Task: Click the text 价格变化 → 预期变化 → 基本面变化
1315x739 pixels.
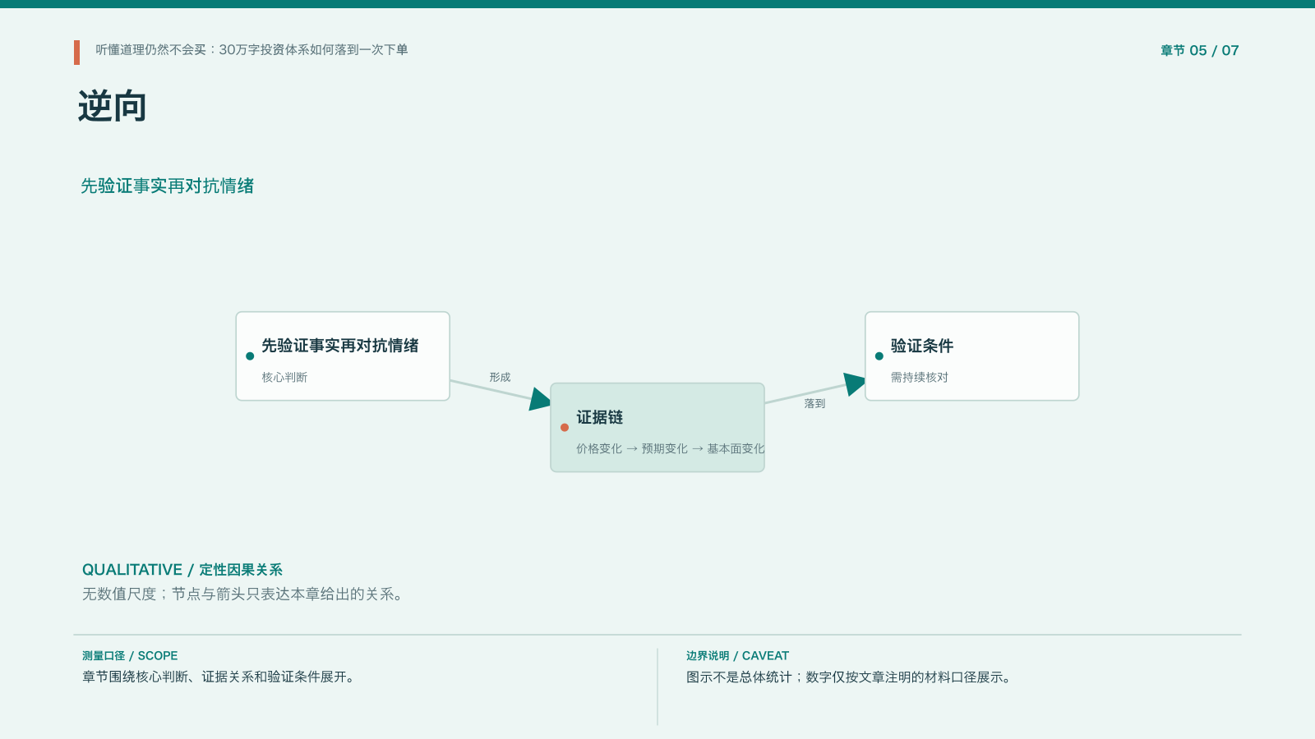Action: click(670, 449)
